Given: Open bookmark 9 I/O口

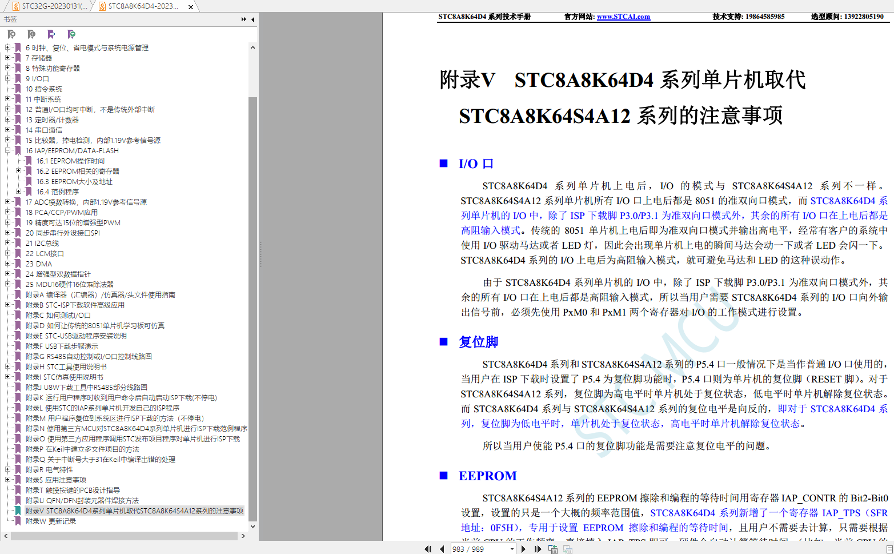Looking at the screenshot, I should pyautogui.click(x=37, y=78).
